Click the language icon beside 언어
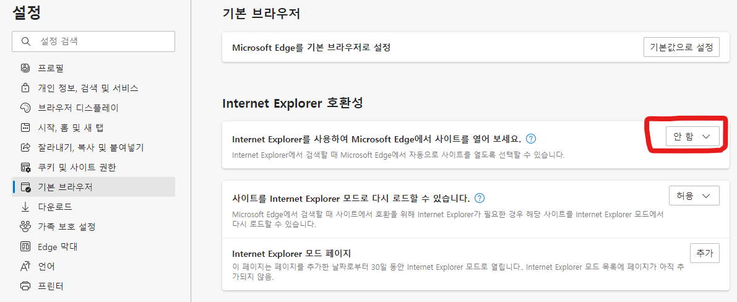 tap(25, 266)
